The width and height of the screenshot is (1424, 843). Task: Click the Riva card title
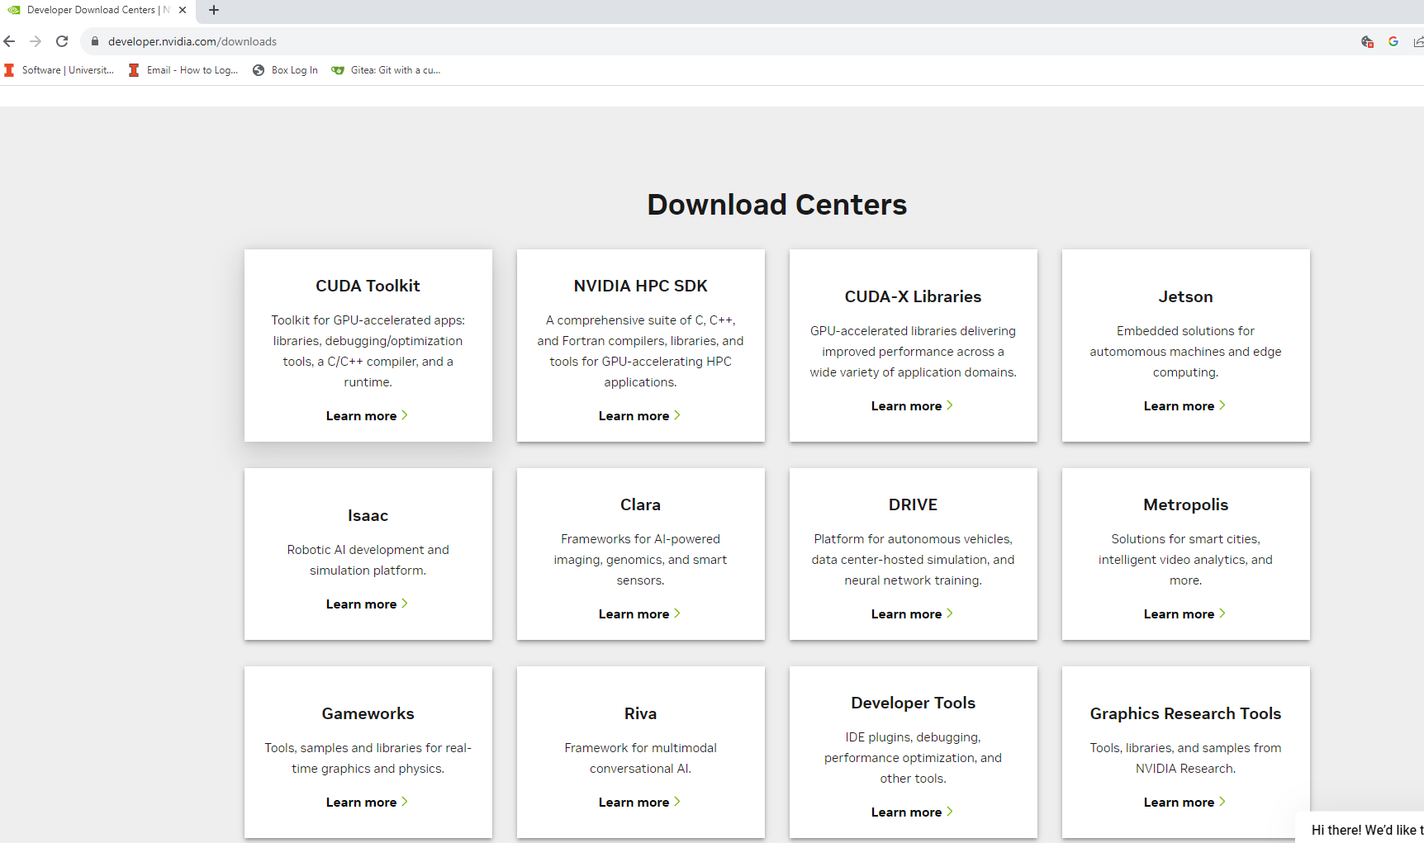pyautogui.click(x=640, y=713)
